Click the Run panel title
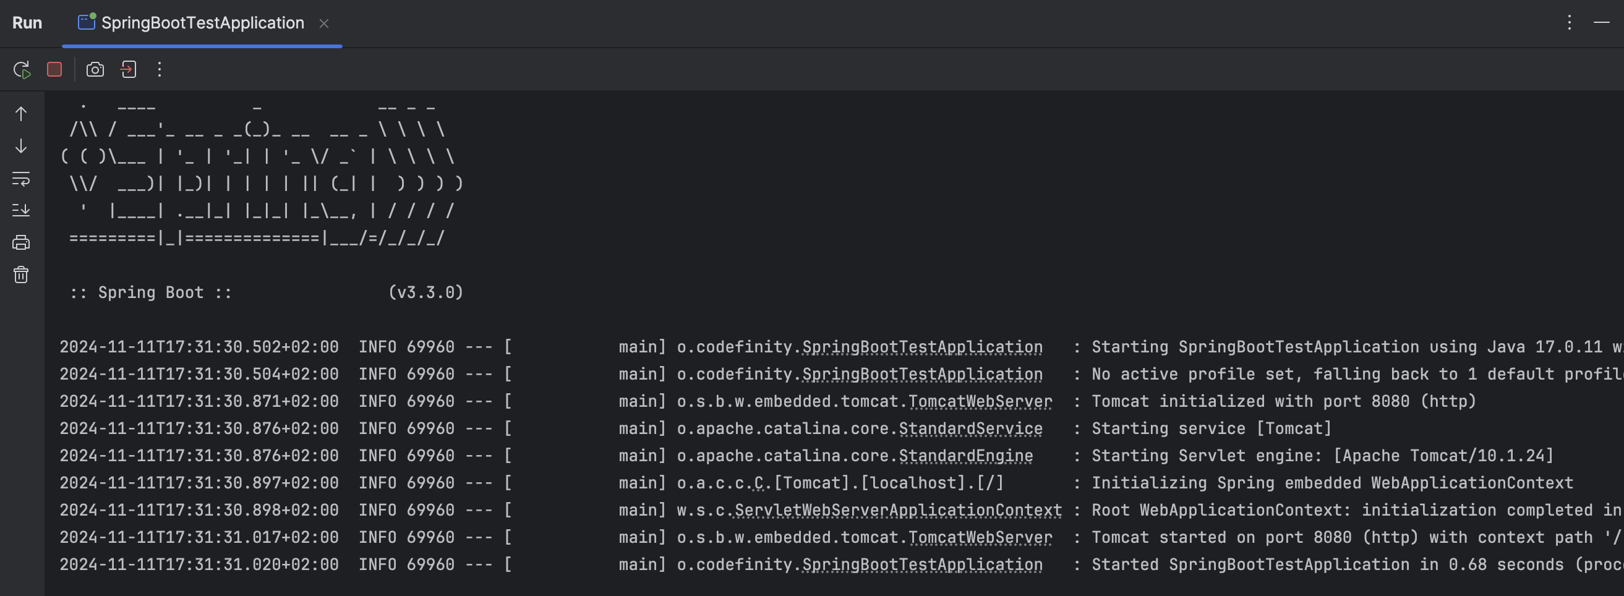Viewport: 1624px width, 596px height. click(x=27, y=23)
